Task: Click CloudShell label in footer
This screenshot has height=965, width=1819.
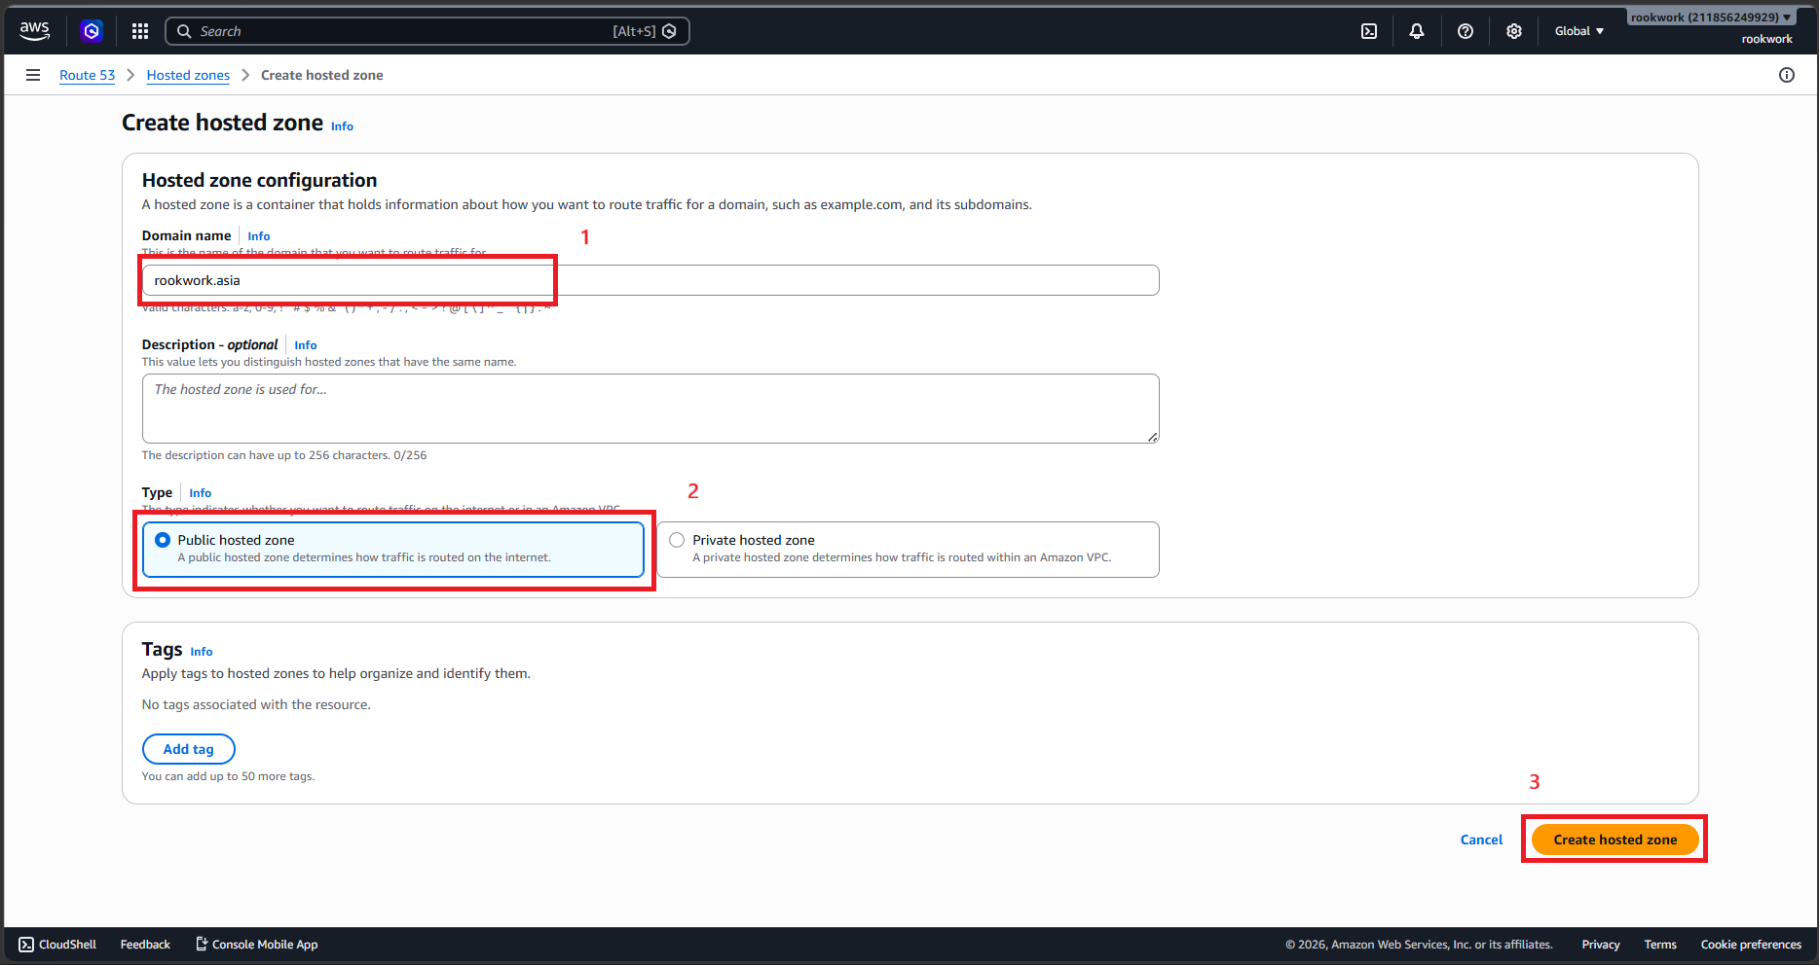Action: tap(67, 945)
